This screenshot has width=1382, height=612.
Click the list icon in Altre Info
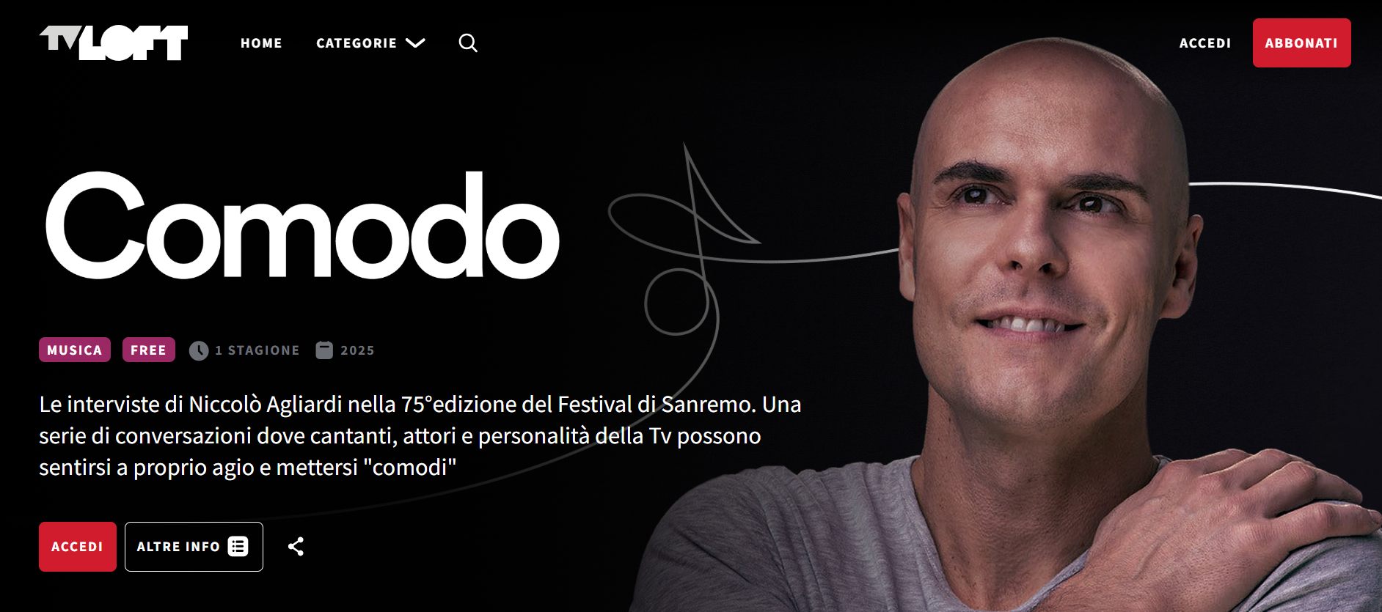(238, 546)
